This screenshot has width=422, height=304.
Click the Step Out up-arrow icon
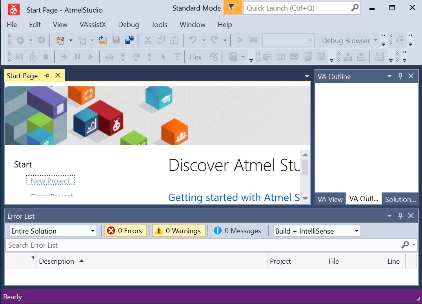click(149, 57)
